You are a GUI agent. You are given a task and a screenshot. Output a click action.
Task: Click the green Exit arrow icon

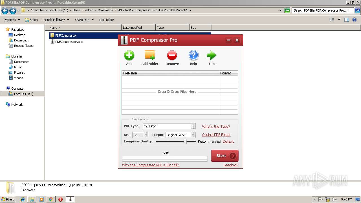212,55
